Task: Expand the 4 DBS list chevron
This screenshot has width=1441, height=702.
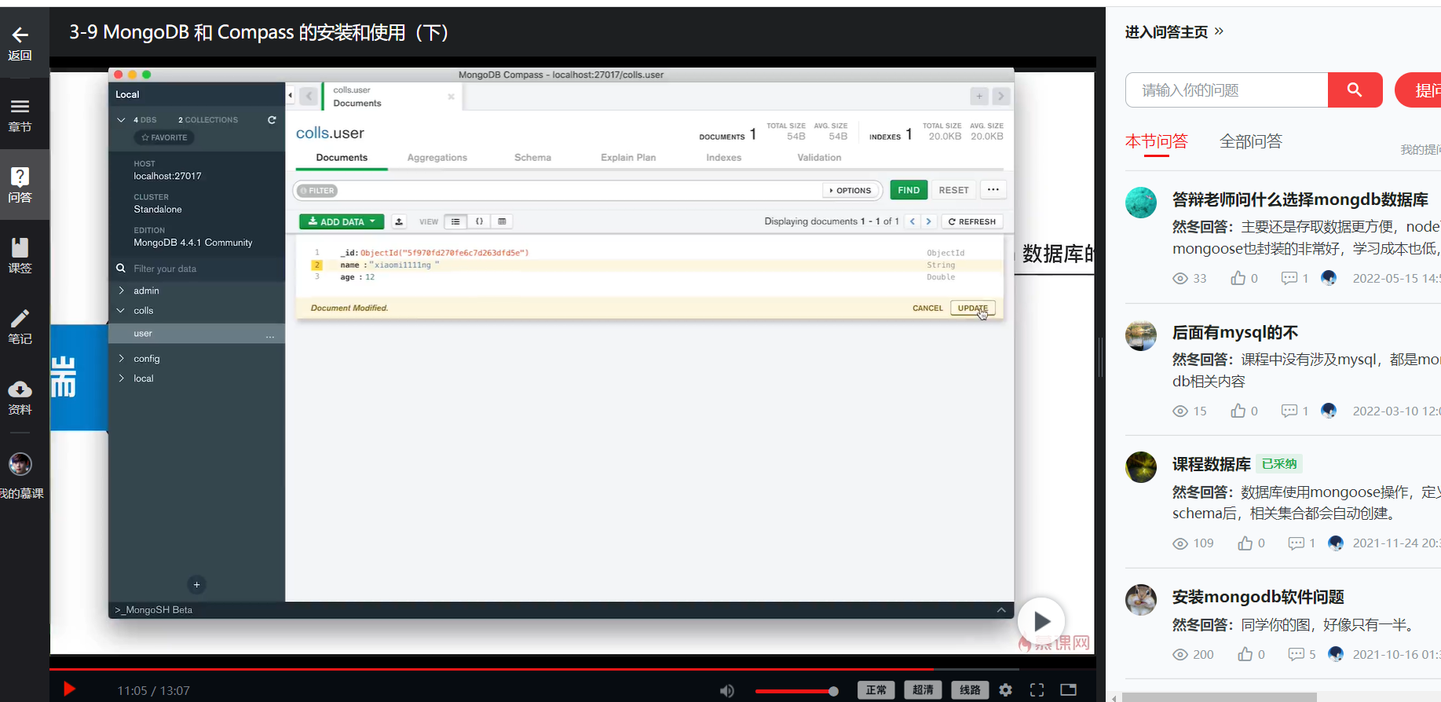Action: point(121,120)
